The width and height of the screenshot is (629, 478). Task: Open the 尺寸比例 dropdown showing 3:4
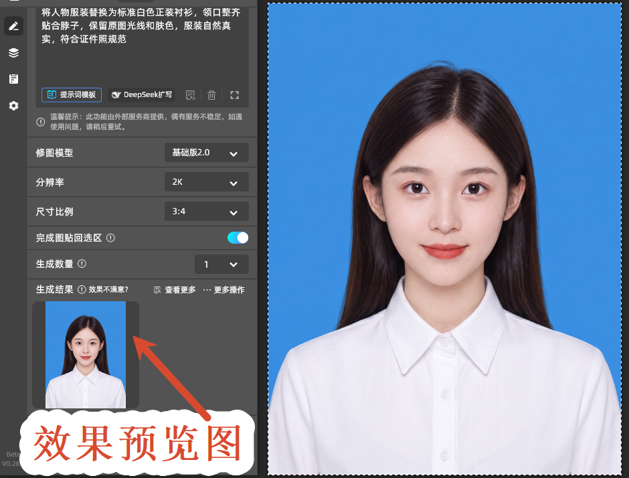click(207, 211)
